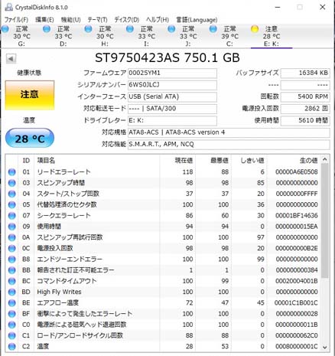Click the transfer mode field SATA/300
335x356 pixels.
[172, 109]
